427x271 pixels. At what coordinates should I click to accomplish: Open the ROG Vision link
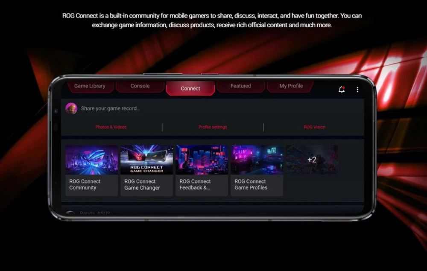coord(315,127)
